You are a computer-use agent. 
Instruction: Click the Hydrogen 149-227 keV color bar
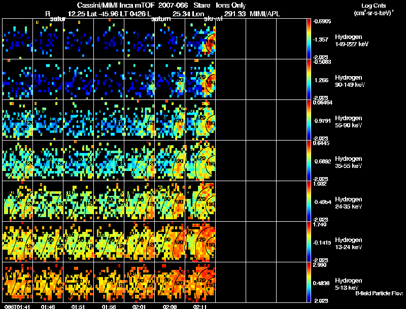tap(309, 39)
